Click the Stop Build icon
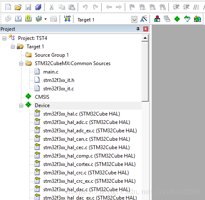This screenshot has width=205, height=200. point(54,19)
